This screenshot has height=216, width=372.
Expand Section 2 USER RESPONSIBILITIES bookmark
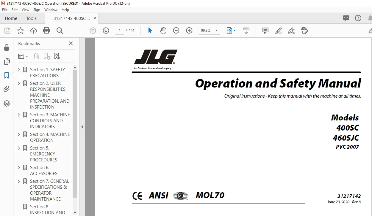[x=19, y=83]
